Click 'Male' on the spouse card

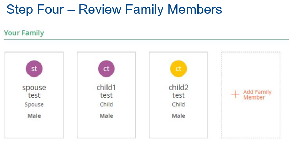point(34,116)
